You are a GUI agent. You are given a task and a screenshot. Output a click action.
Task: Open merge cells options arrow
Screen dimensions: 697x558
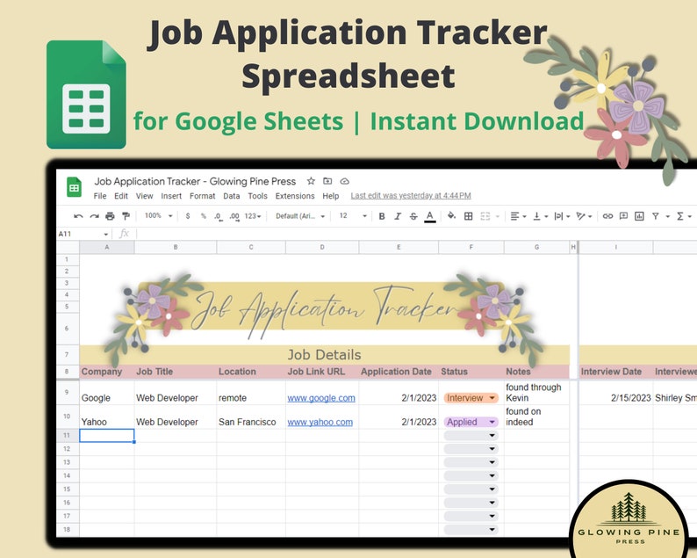click(x=498, y=217)
